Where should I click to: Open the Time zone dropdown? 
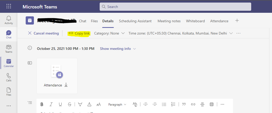point(180,33)
